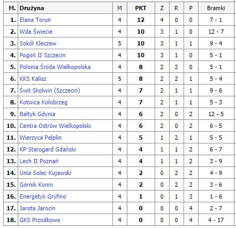Open Wierzyca Pelplin team page

click(41, 138)
